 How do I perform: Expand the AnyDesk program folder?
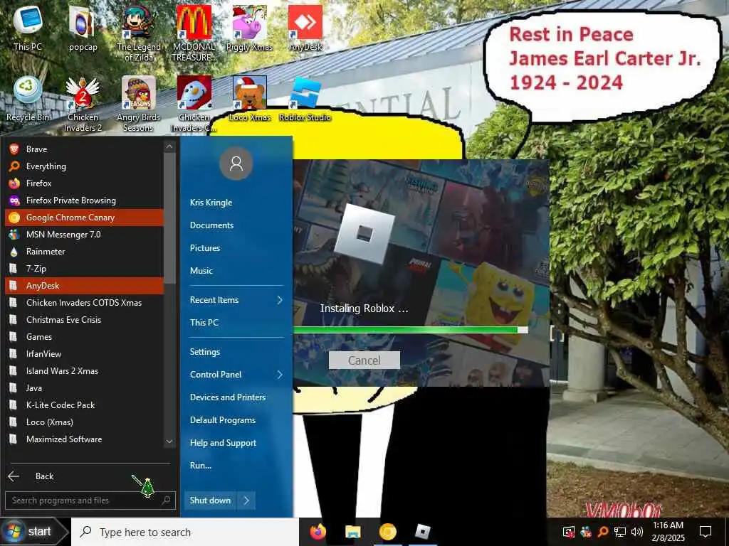tap(84, 286)
